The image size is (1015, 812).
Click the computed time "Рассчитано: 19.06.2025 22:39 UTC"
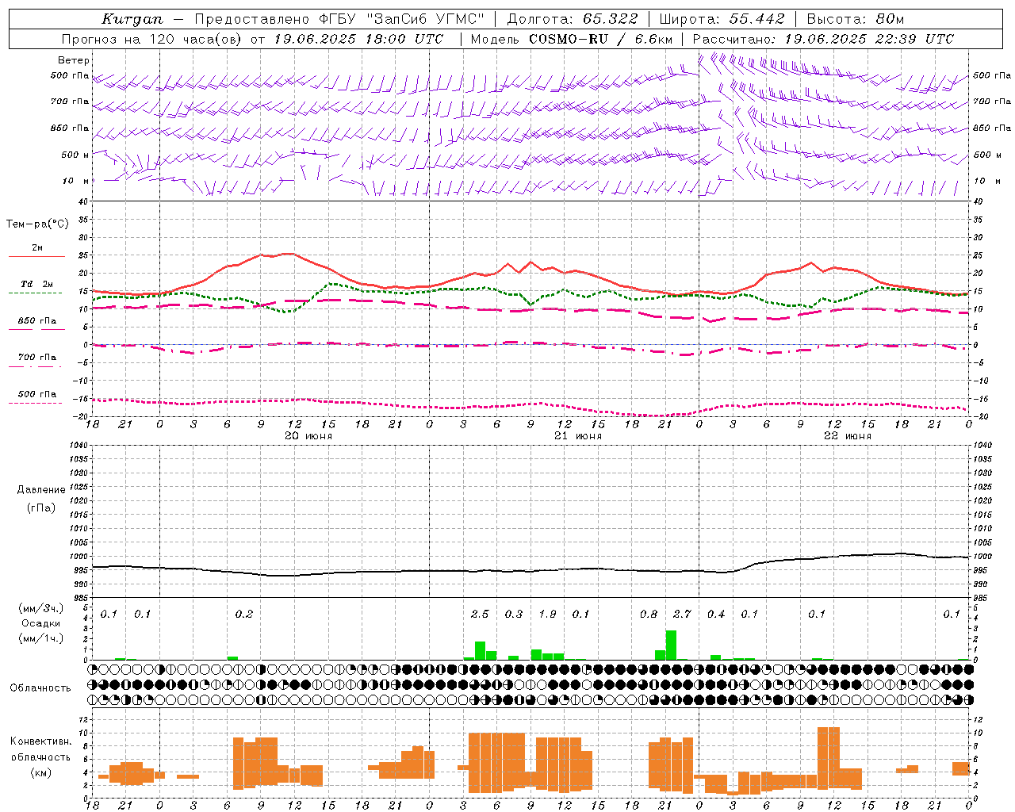[x=823, y=39]
